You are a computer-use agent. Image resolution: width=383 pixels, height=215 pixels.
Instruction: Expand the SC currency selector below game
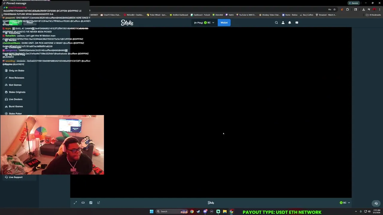point(345,203)
